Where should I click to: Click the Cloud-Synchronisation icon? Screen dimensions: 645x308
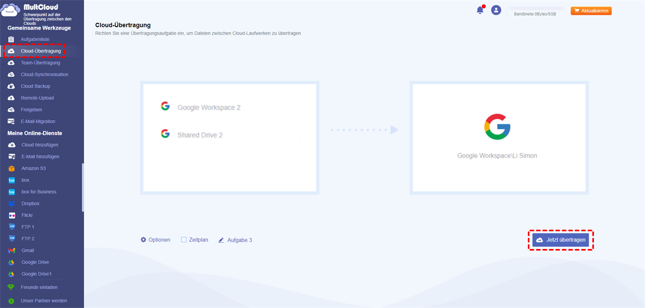11,75
